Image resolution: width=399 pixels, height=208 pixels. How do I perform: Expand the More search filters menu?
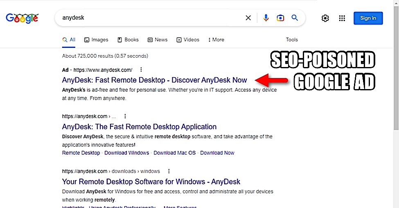point(216,40)
